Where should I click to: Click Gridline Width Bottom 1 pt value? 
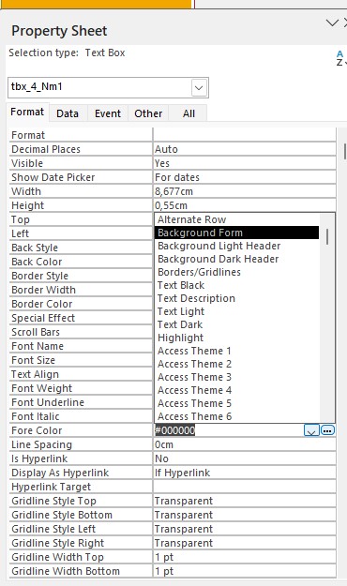[245, 571]
